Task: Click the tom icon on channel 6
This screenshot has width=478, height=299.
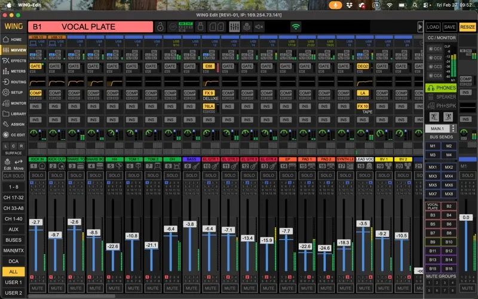Action: (x=138, y=166)
